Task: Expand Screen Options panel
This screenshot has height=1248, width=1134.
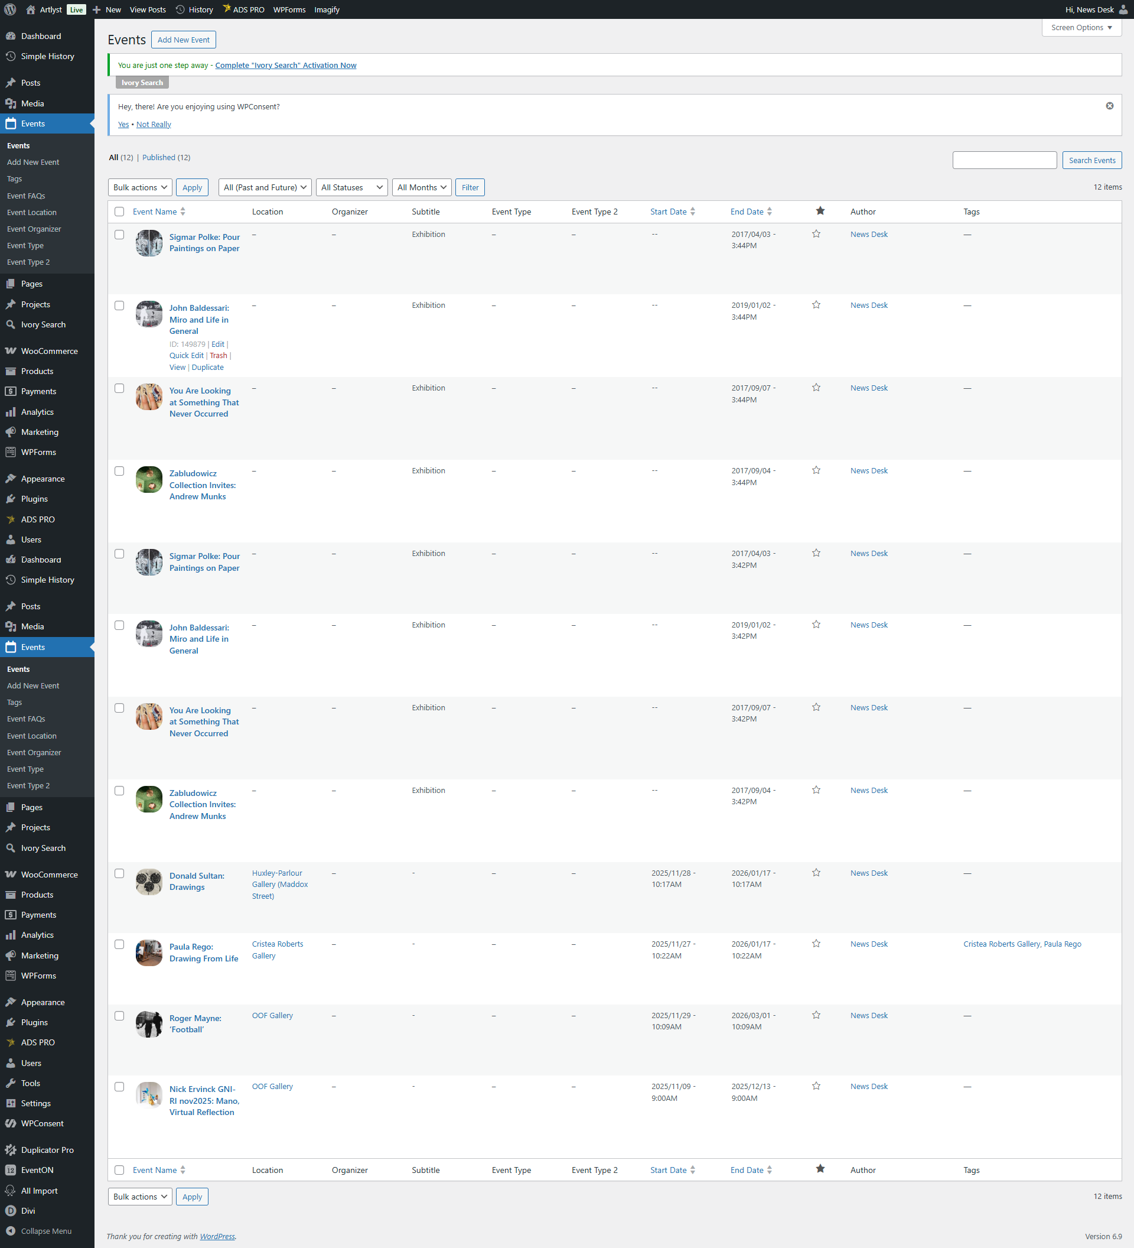Action: (x=1081, y=28)
